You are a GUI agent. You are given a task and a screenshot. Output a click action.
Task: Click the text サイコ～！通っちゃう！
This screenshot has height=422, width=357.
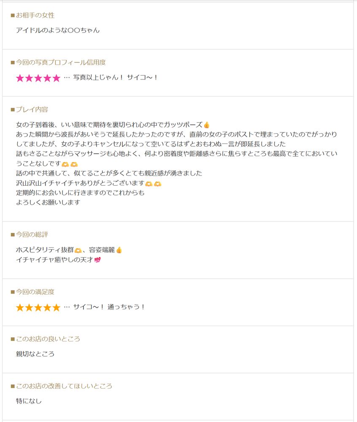point(109,307)
